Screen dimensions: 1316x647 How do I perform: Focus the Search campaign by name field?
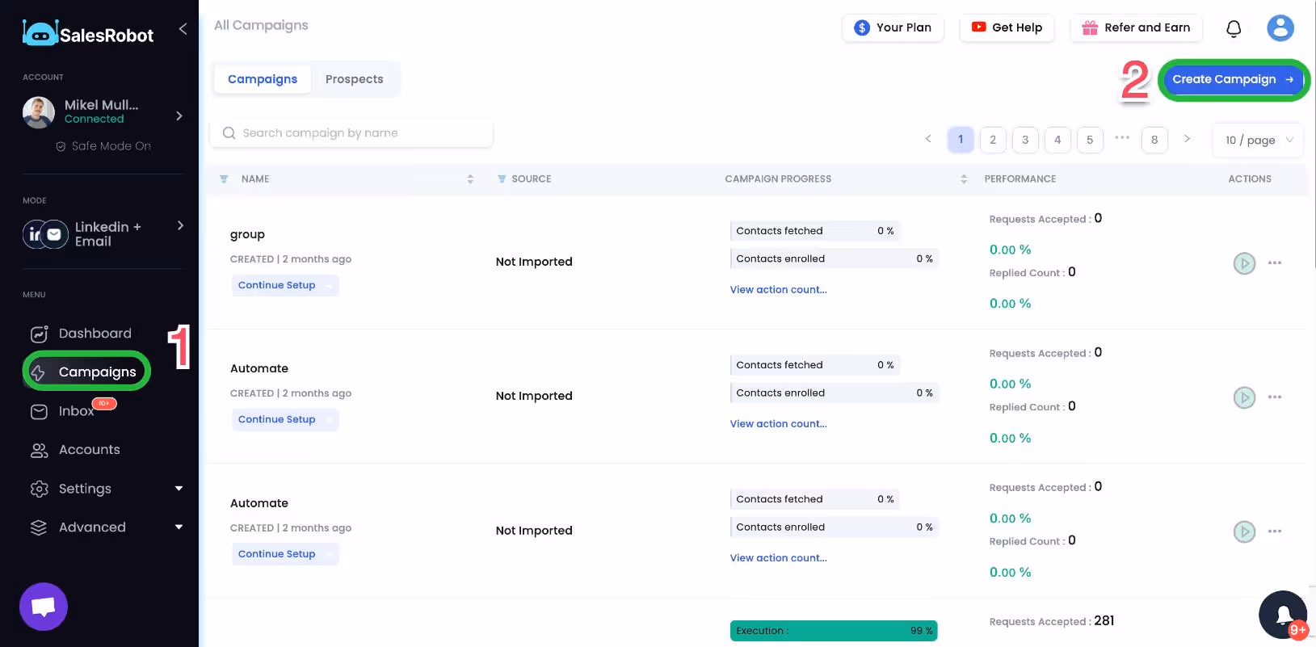point(351,133)
